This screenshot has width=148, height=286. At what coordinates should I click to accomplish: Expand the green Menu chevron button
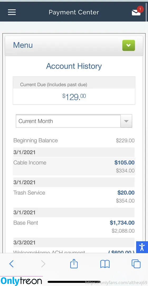128,45
